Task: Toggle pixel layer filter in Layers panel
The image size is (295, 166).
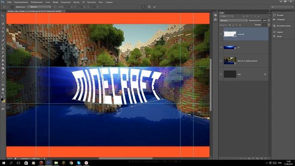Action: tap(244, 17)
